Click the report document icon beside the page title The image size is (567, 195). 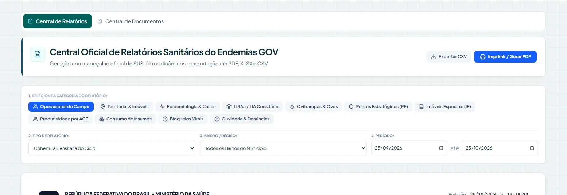[38, 54]
